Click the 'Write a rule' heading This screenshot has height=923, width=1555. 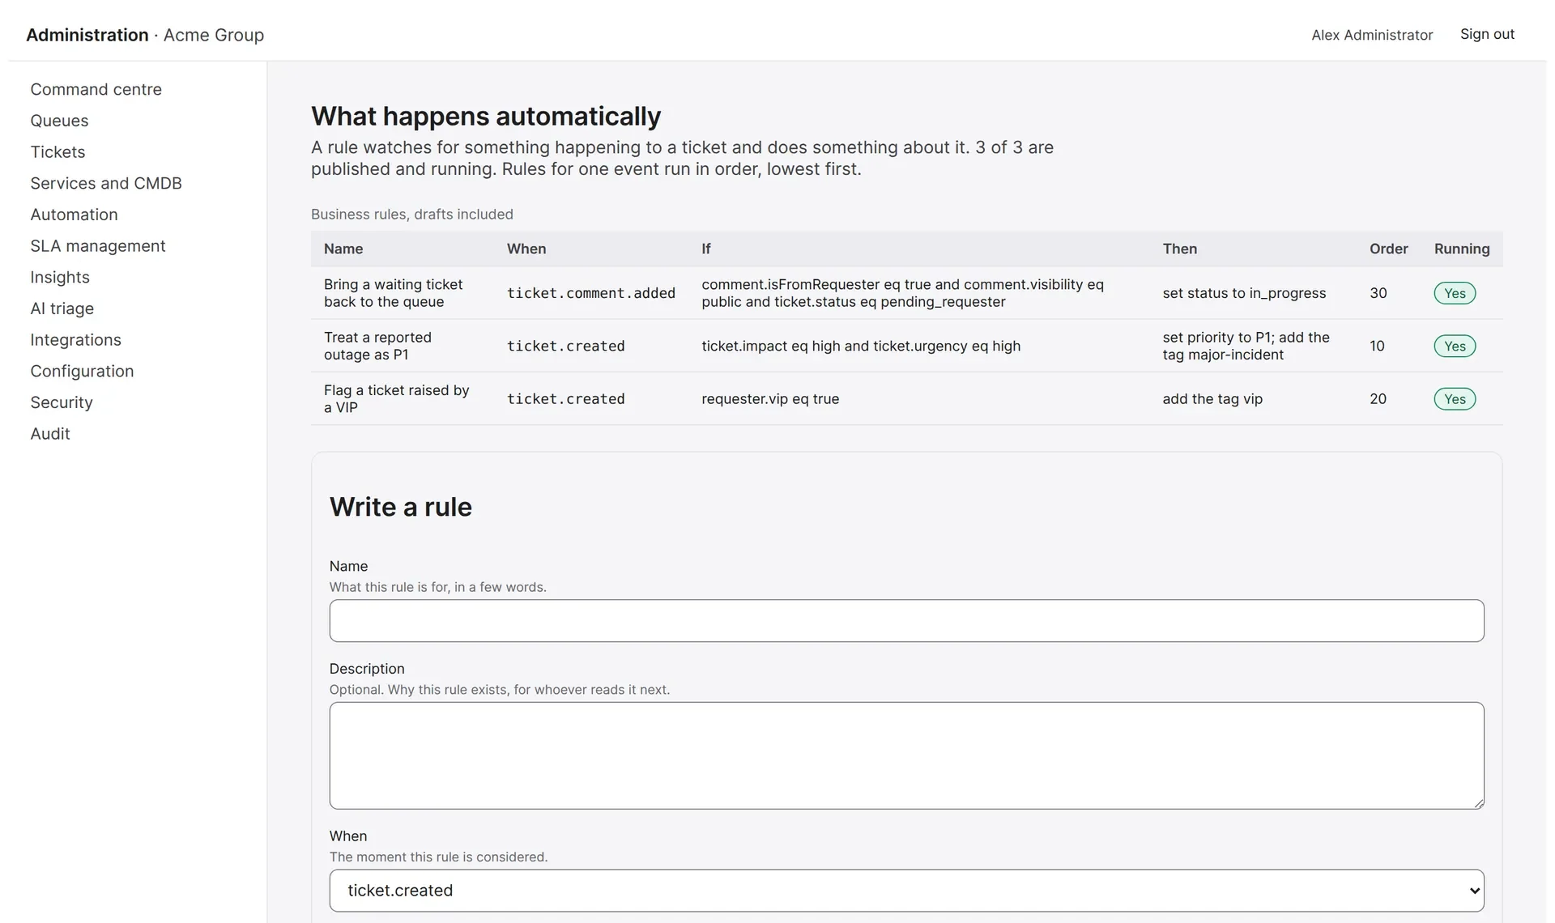coord(400,507)
